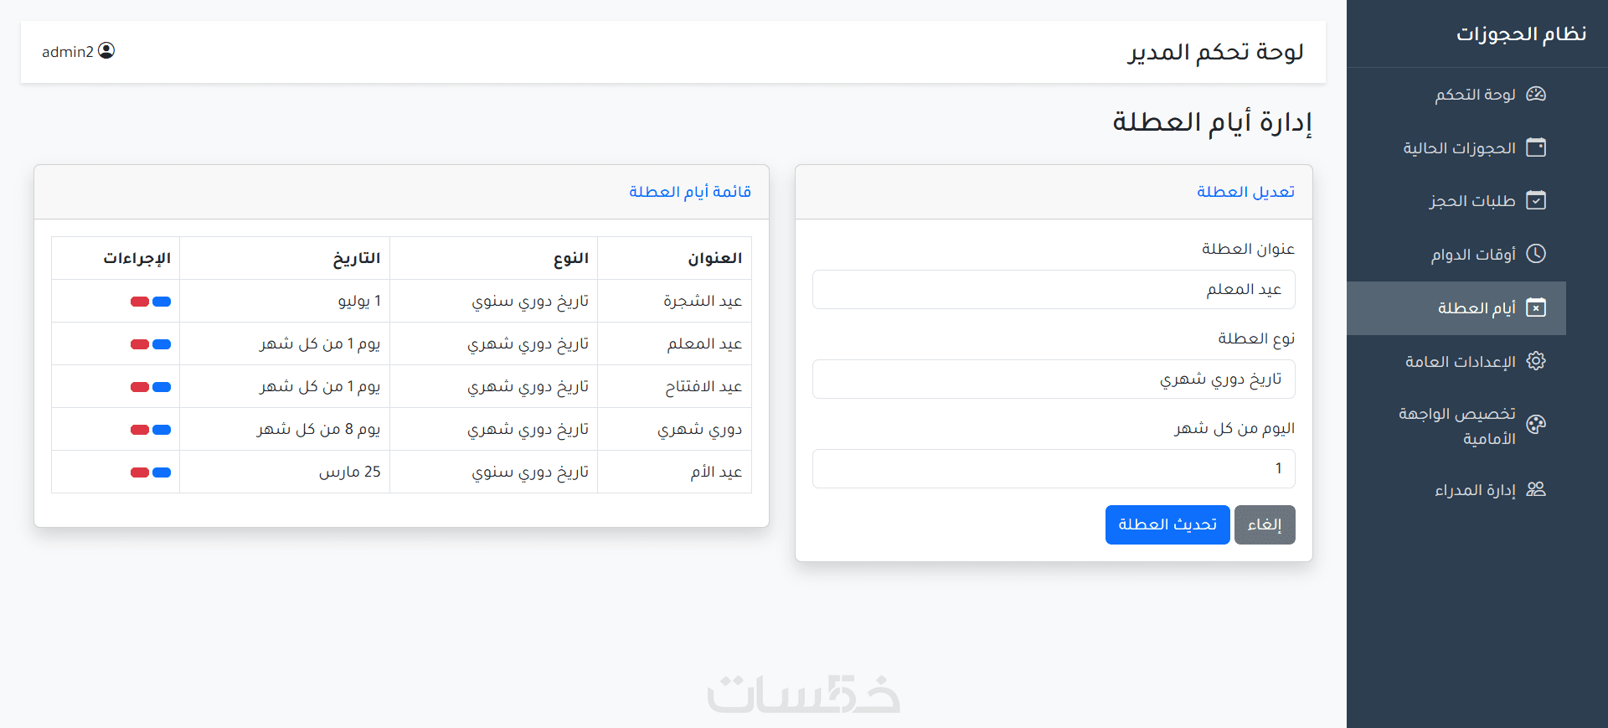Click the calendar icon beside الحجوزات الحالية
This screenshot has height=728, width=1608.
1536,147
